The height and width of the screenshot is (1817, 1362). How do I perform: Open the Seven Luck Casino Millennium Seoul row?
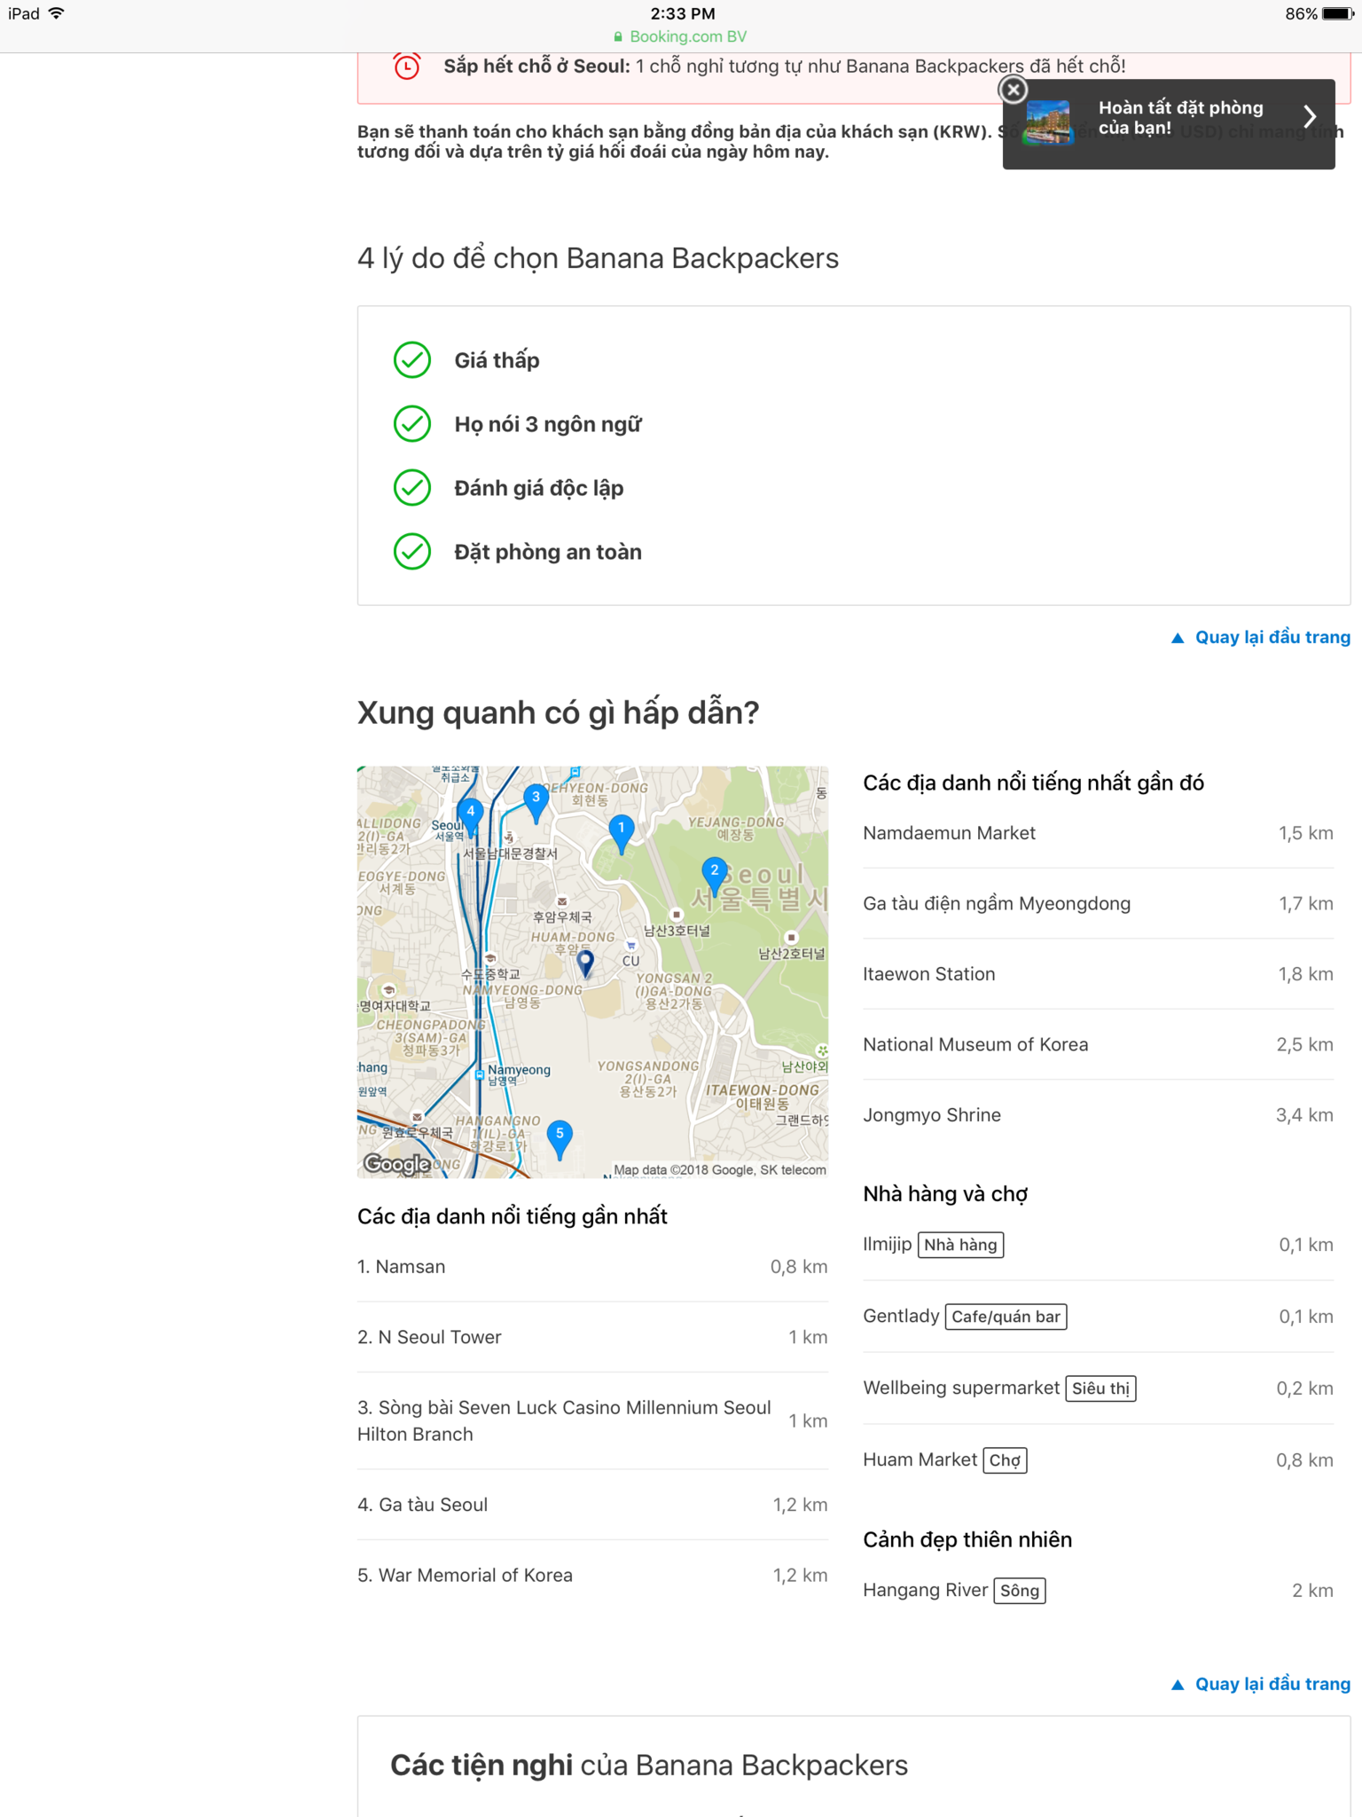[x=592, y=1420]
